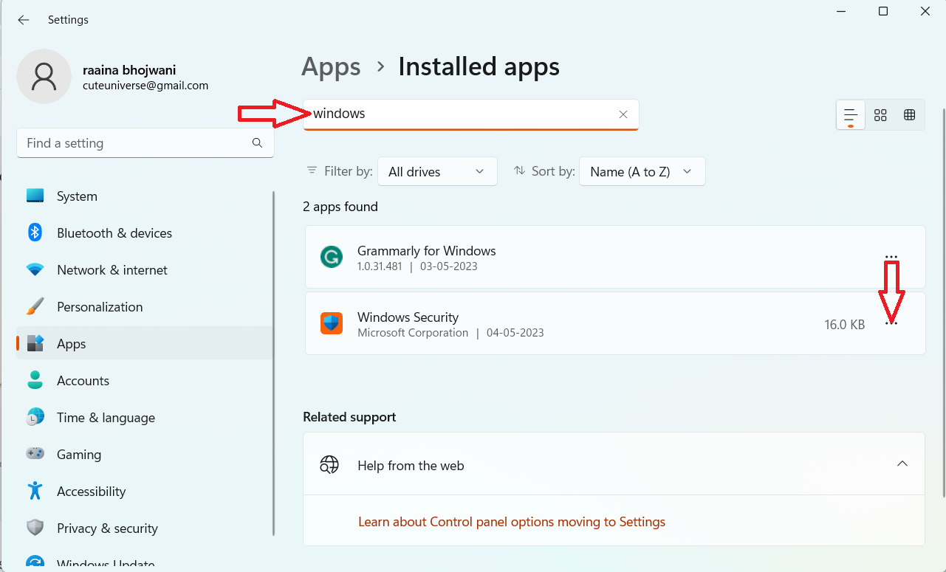The height and width of the screenshot is (572, 946).
Task: Open more options for Grammarly for Windows
Action: [891, 257]
